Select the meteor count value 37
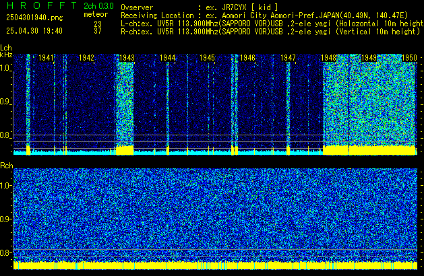The width and height of the screenshot is (424, 276). pyautogui.click(x=98, y=31)
